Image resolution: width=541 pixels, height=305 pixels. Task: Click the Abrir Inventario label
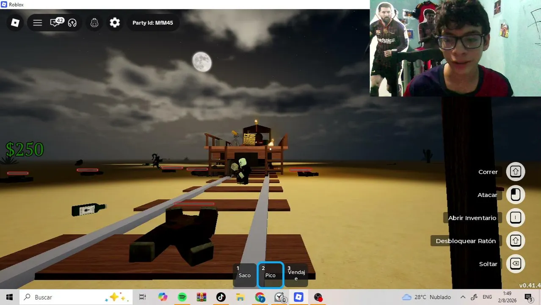click(472, 218)
